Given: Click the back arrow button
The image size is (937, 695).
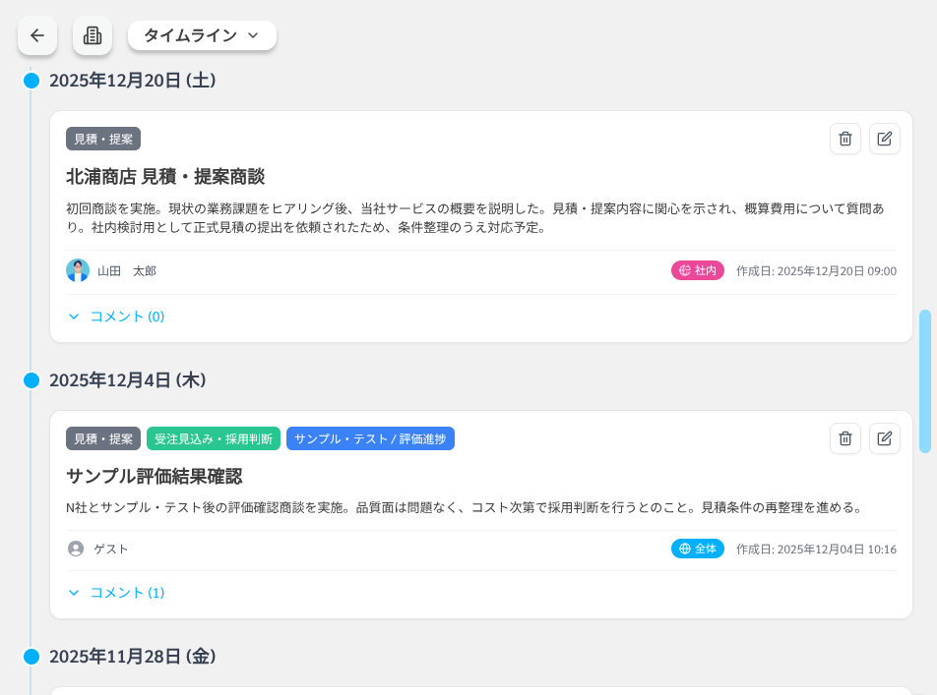Looking at the screenshot, I should 37,35.
